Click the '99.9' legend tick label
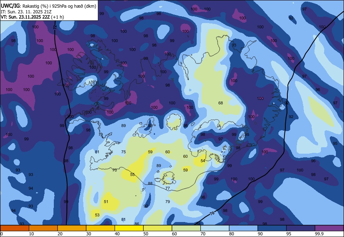Viewport: 344px width, 237px height. point(319,234)
